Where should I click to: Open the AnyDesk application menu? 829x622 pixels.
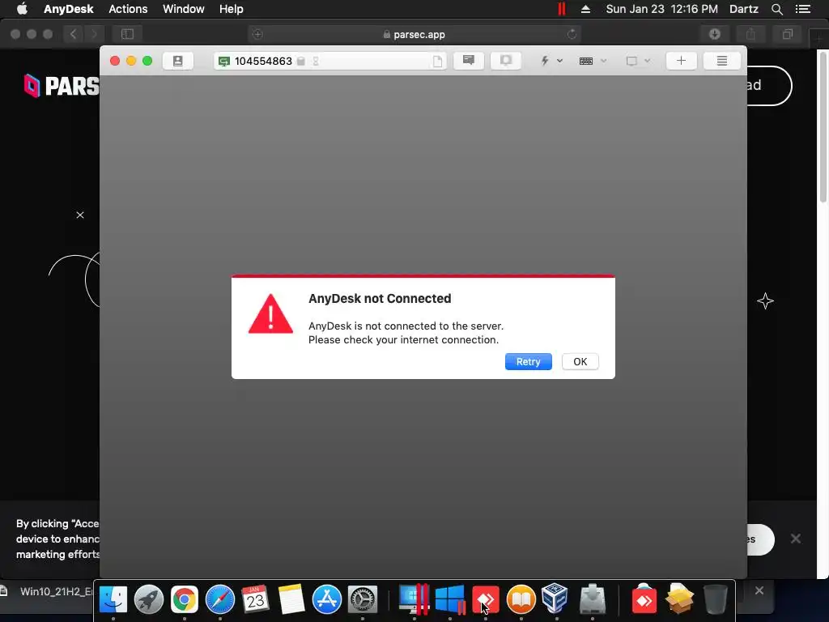[x=68, y=9]
